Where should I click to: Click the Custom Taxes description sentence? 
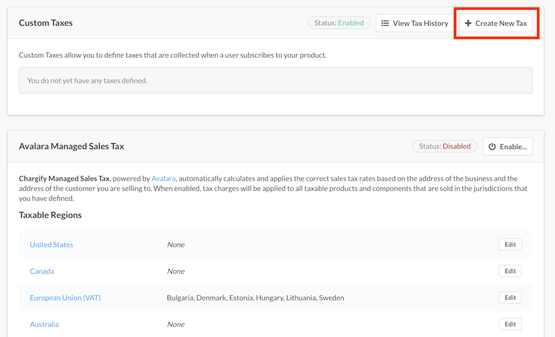pyautogui.click(x=173, y=55)
